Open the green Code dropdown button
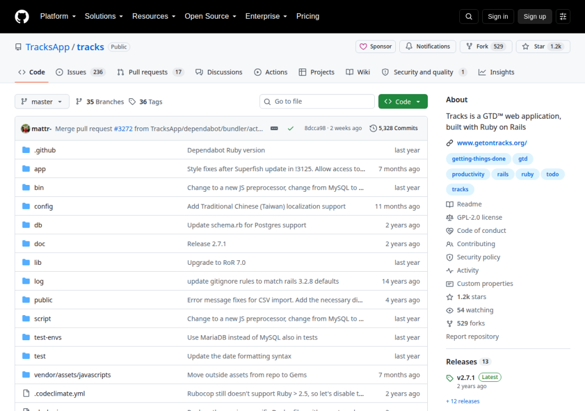The width and height of the screenshot is (585, 411). [403, 102]
